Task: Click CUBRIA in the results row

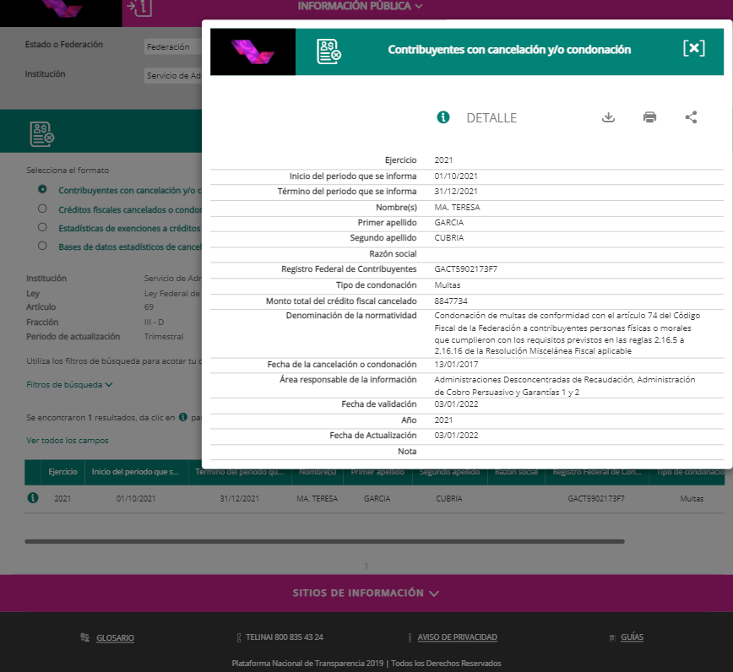Action: (448, 499)
